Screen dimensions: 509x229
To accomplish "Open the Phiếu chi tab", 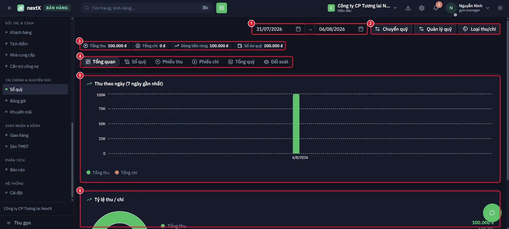I will click(205, 62).
